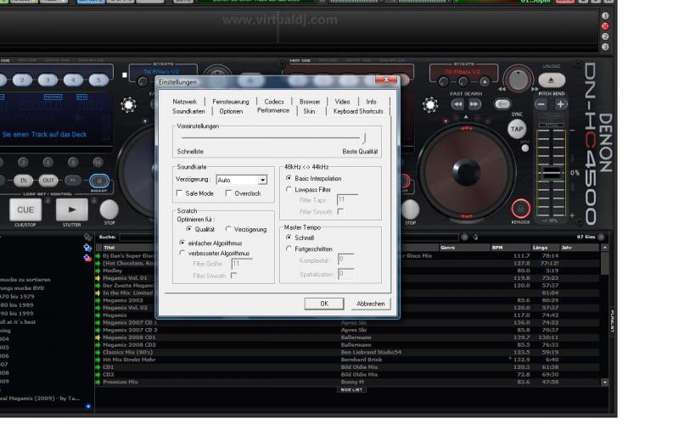This screenshot has width=679, height=424.
Task: Click the pitch fader handle on right deck
Action: point(551,173)
